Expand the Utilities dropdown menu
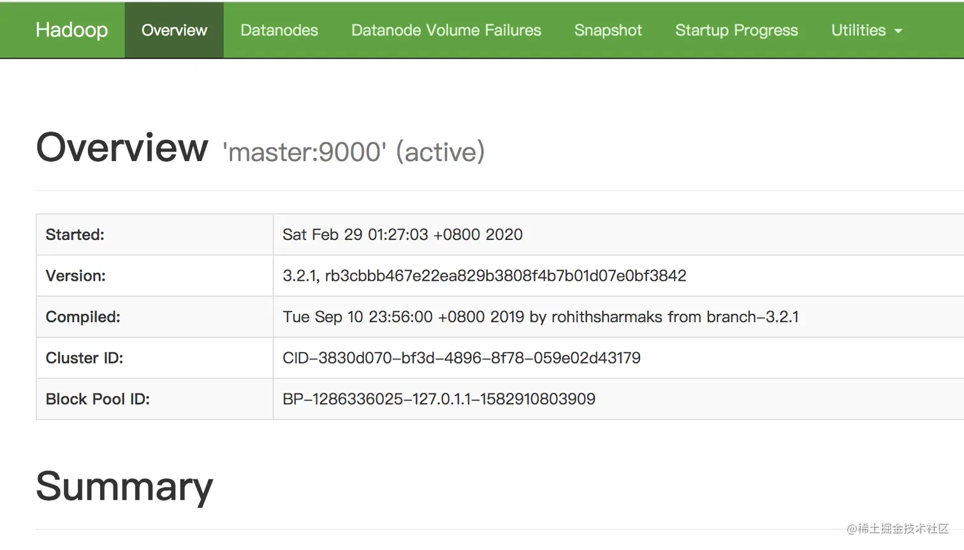The image size is (964, 550). pyautogui.click(x=866, y=30)
